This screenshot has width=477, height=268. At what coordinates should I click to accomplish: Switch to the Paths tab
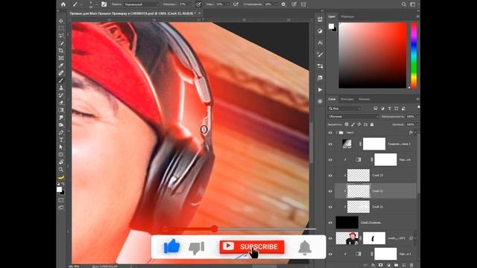coord(347,99)
